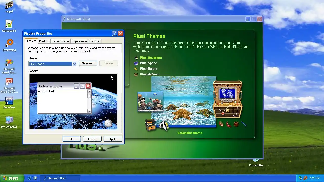
Task: Switch to the Settings tab
Action: 94,41
